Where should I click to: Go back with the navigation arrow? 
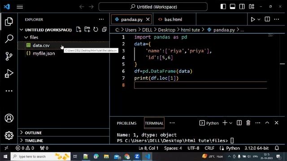pos(82,7)
